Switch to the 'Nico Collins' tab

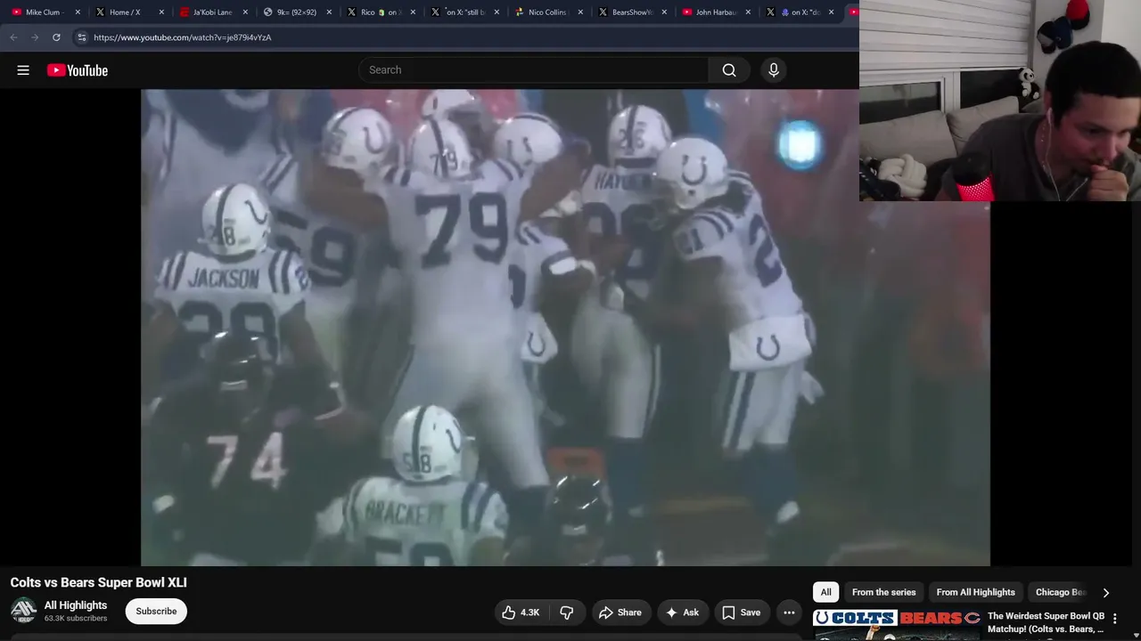(x=547, y=12)
